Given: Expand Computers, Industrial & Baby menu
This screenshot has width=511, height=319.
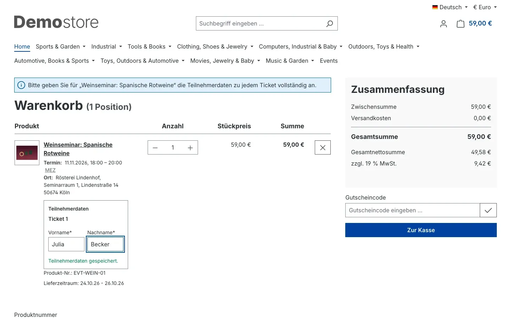Looking at the screenshot, I should pos(301,46).
